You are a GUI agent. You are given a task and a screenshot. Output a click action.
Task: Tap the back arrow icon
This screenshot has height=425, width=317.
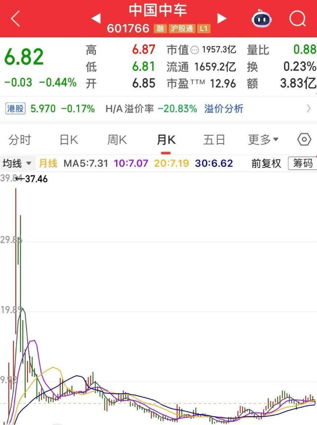pyautogui.click(x=15, y=19)
